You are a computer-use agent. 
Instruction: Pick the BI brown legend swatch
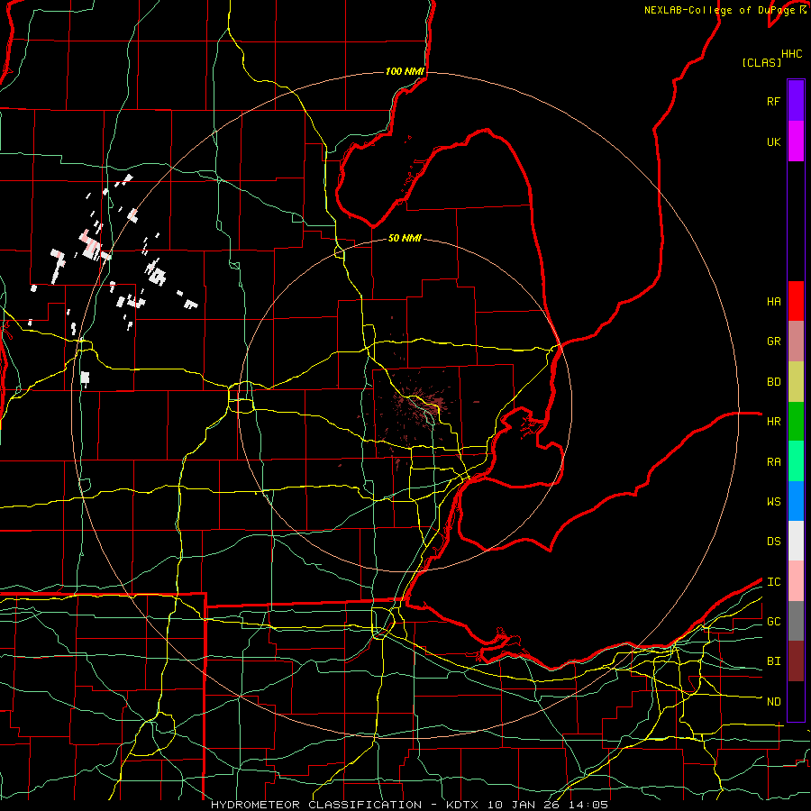796,661
